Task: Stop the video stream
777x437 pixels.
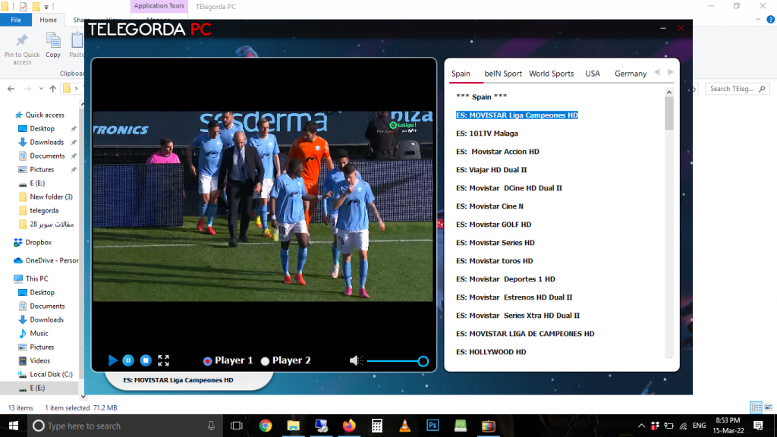Action: tap(146, 360)
